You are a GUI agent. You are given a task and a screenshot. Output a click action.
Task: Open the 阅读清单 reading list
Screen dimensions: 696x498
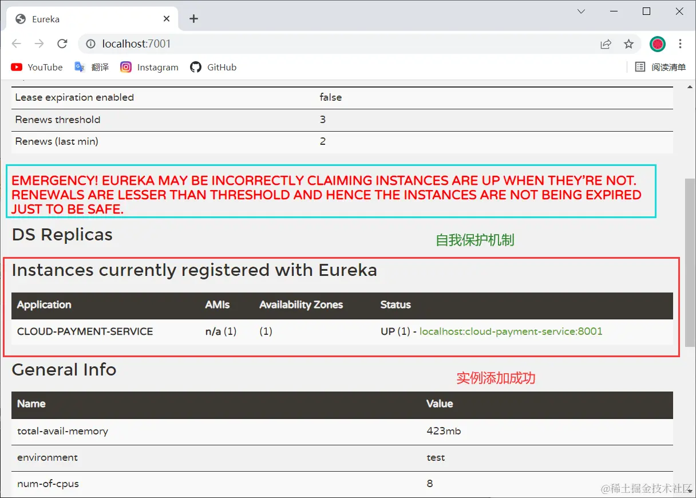661,67
